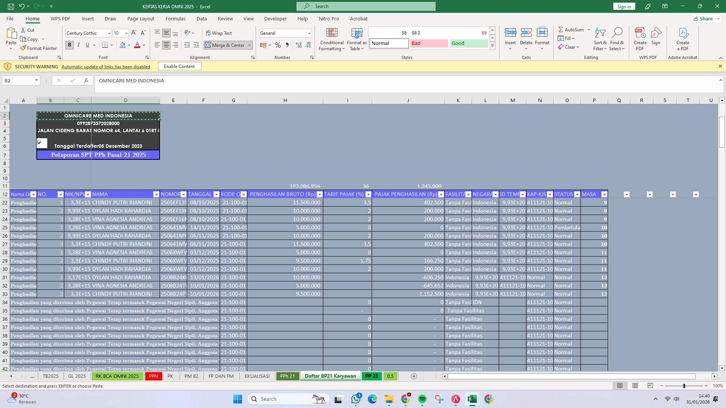
Task: Check the checkbox near Tanggal Terdaftar
Action: [x=39, y=142]
